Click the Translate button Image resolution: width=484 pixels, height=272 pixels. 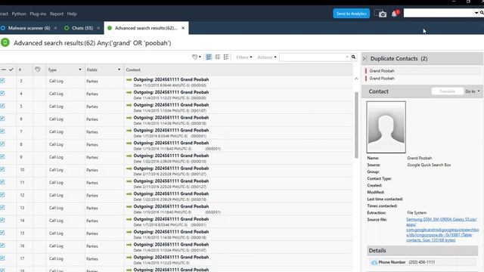tap(447, 91)
